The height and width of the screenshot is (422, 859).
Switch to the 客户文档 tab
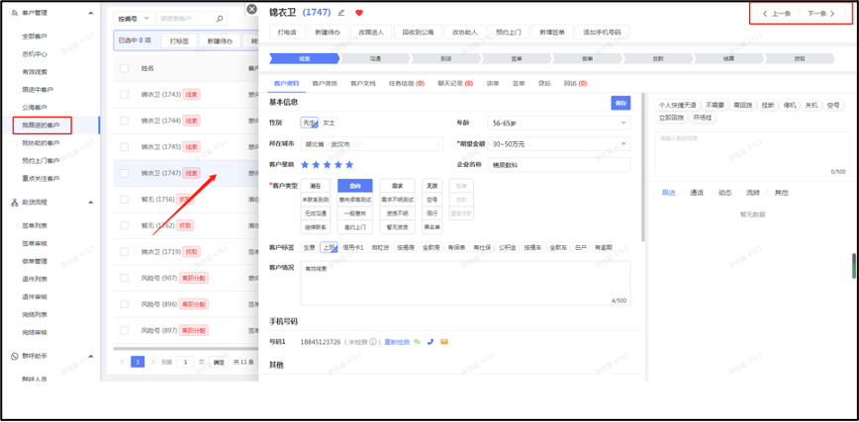(x=363, y=84)
